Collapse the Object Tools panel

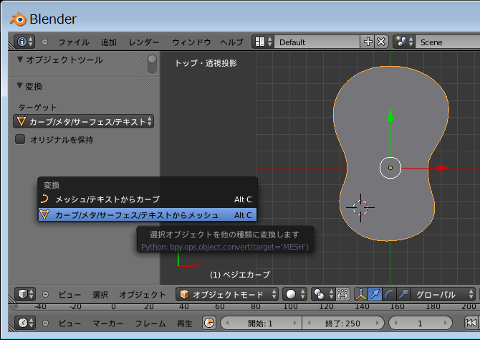(x=20, y=60)
